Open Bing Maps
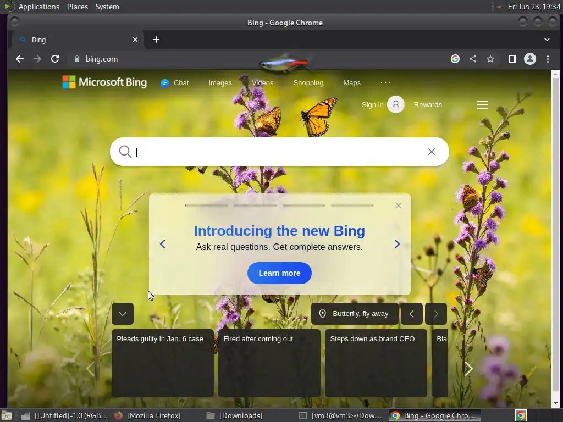 click(x=352, y=83)
